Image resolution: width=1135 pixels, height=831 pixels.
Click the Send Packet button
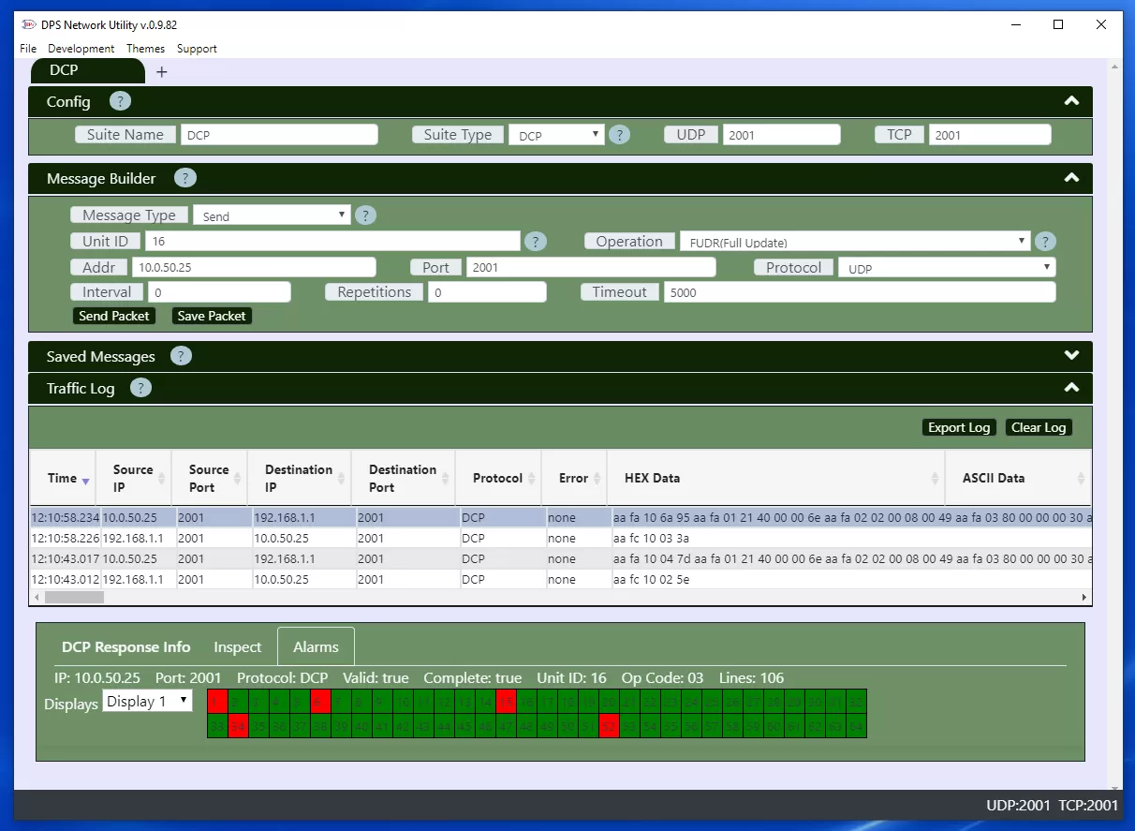[114, 317]
